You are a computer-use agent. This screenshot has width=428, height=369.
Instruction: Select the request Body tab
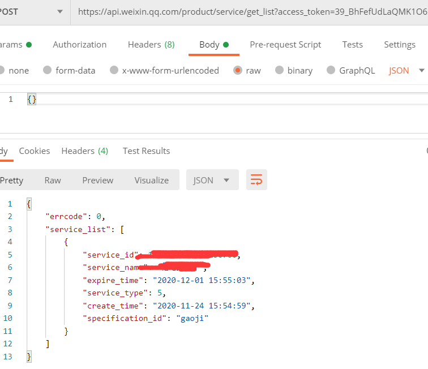click(x=214, y=45)
